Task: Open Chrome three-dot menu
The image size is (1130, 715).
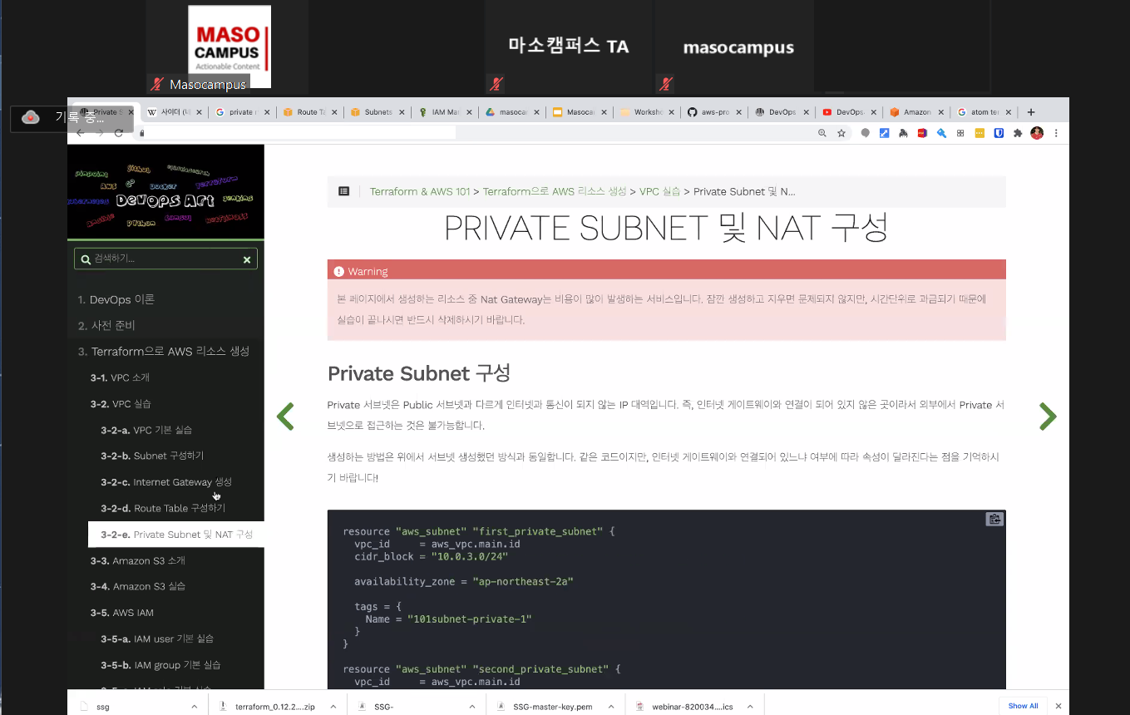Action: click(x=1056, y=133)
